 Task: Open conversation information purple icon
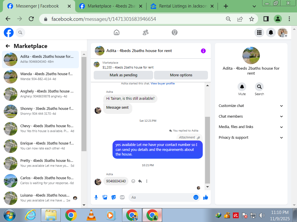pos(203,51)
